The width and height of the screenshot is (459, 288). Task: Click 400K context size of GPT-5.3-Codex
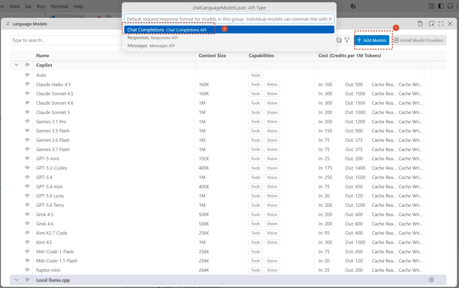pos(204,168)
